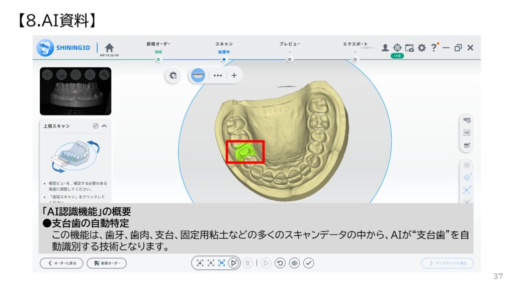Click the plus icon to add scan
This screenshot has width=515, height=289.
coord(234,75)
